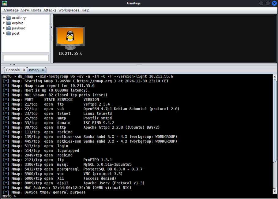Click the module search input field
278x199 pixels.
26,58
